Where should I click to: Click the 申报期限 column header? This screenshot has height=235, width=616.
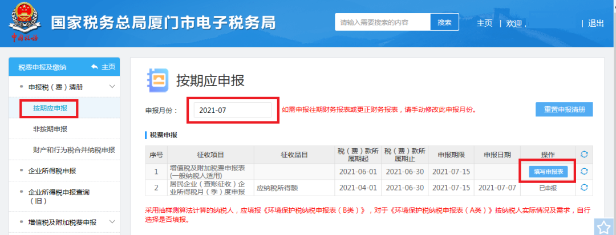click(451, 155)
